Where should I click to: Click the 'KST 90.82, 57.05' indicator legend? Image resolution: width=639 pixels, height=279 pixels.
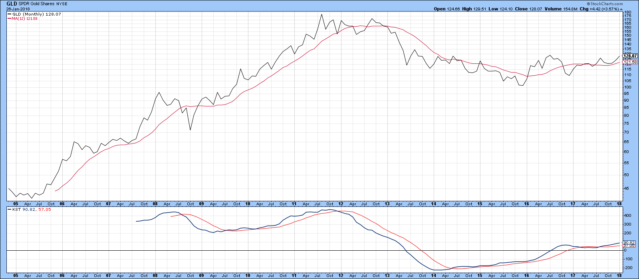31,210
